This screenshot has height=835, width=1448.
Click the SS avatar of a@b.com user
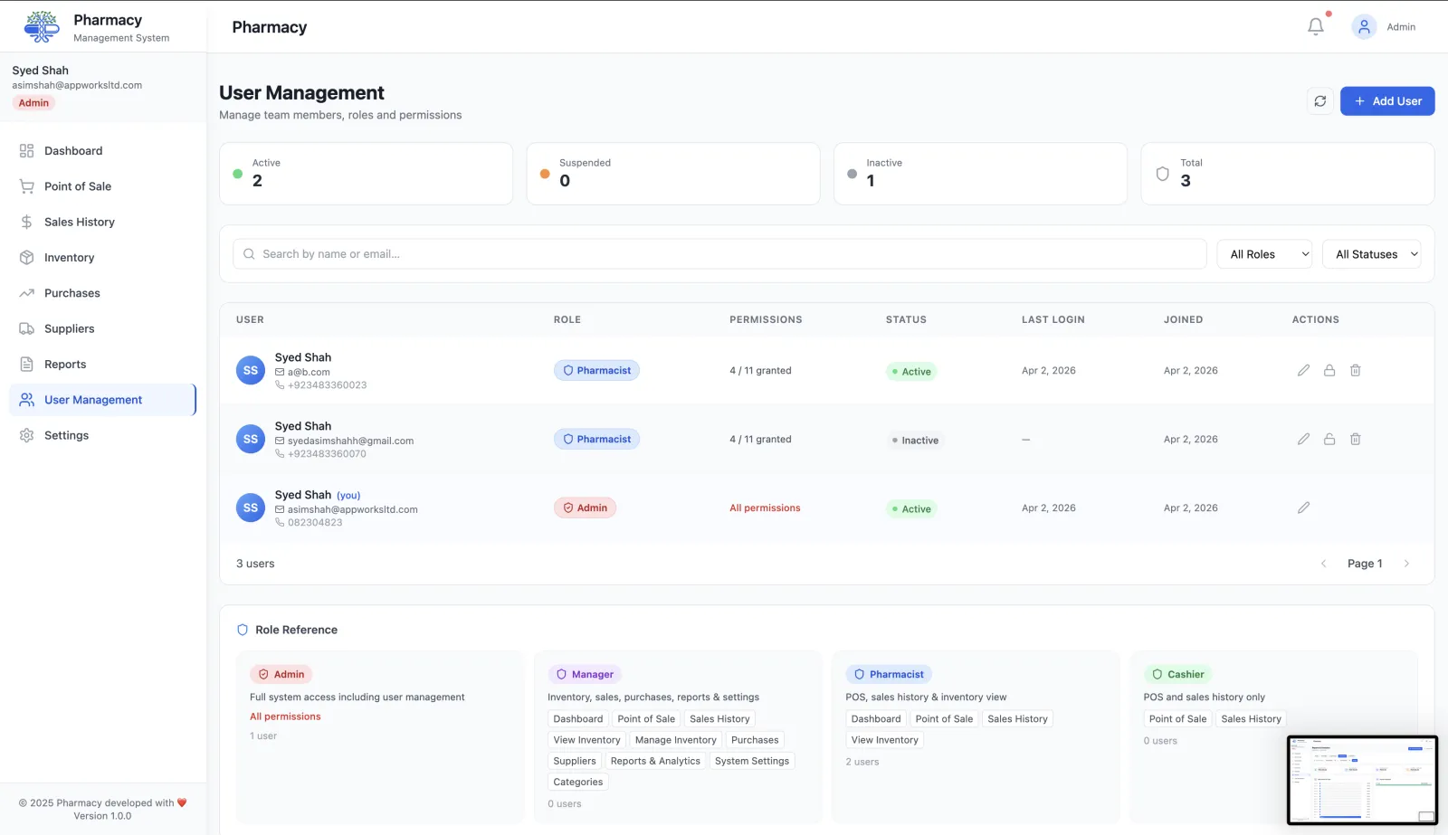click(x=251, y=370)
